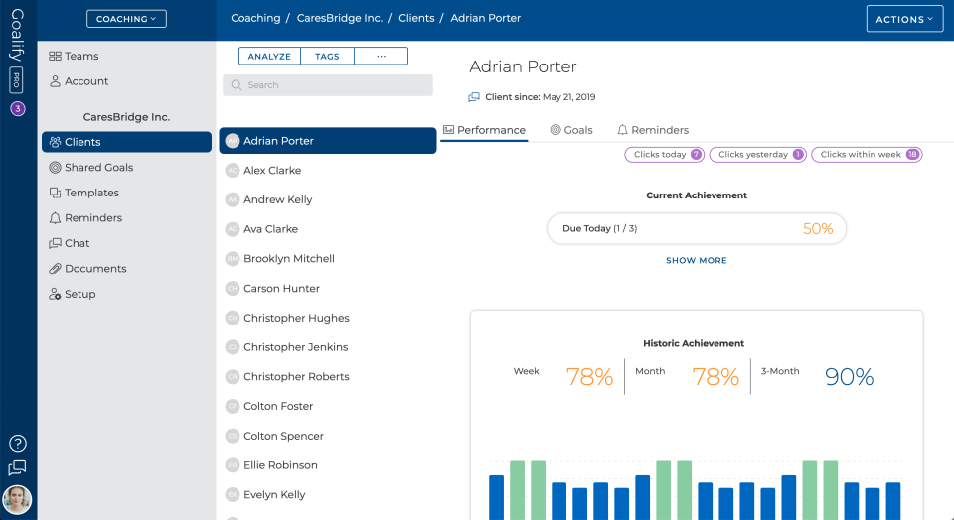Click Ellie Robinson's ER avatar
Image resolution: width=954 pixels, height=520 pixels.
pyautogui.click(x=233, y=465)
